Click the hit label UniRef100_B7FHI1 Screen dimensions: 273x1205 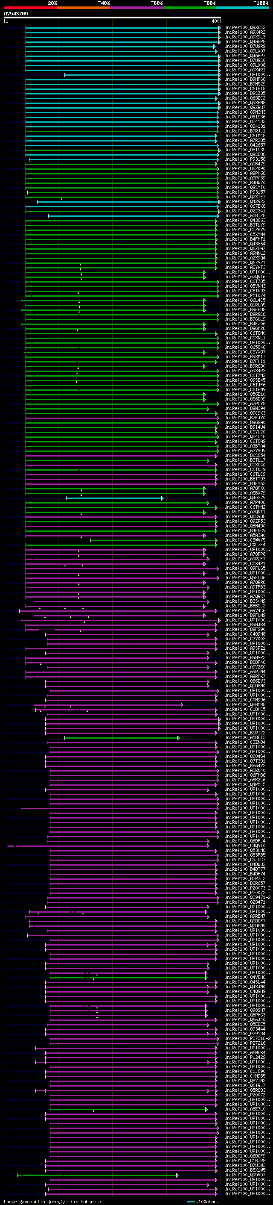[x=245, y=362]
